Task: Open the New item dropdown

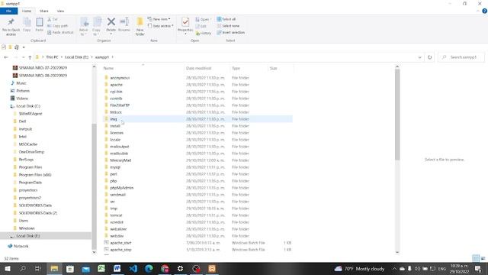Action: 159,19
